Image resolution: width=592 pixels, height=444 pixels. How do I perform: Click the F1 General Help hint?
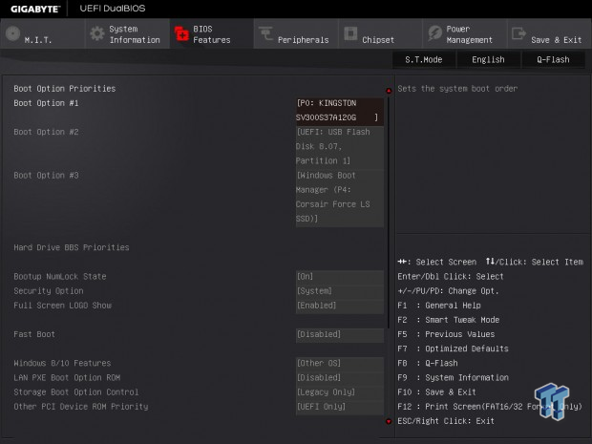[439, 306]
